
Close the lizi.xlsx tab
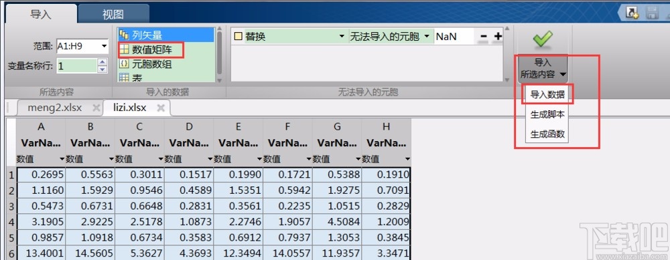[x=161, y=108]
